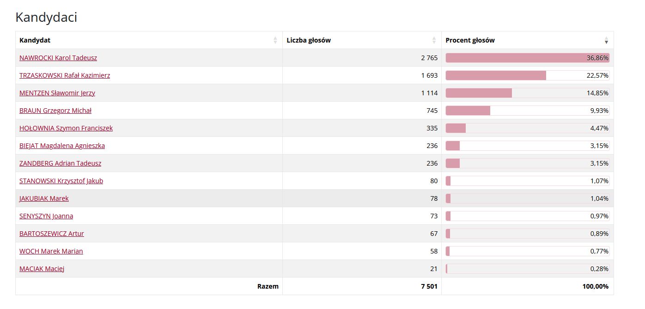Click the Kandydat column header text
This screenshot has width=645, height=309.
tap(35, 40)
